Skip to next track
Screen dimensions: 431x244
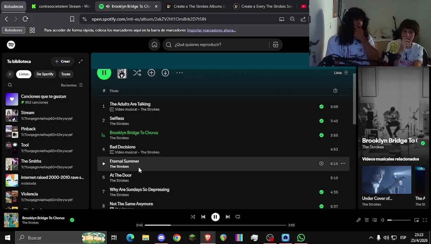tap(228, 217)
